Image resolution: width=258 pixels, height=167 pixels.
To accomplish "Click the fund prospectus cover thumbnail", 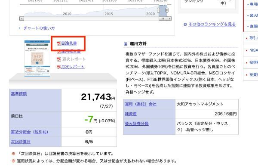I will click(x=37, y=58).
